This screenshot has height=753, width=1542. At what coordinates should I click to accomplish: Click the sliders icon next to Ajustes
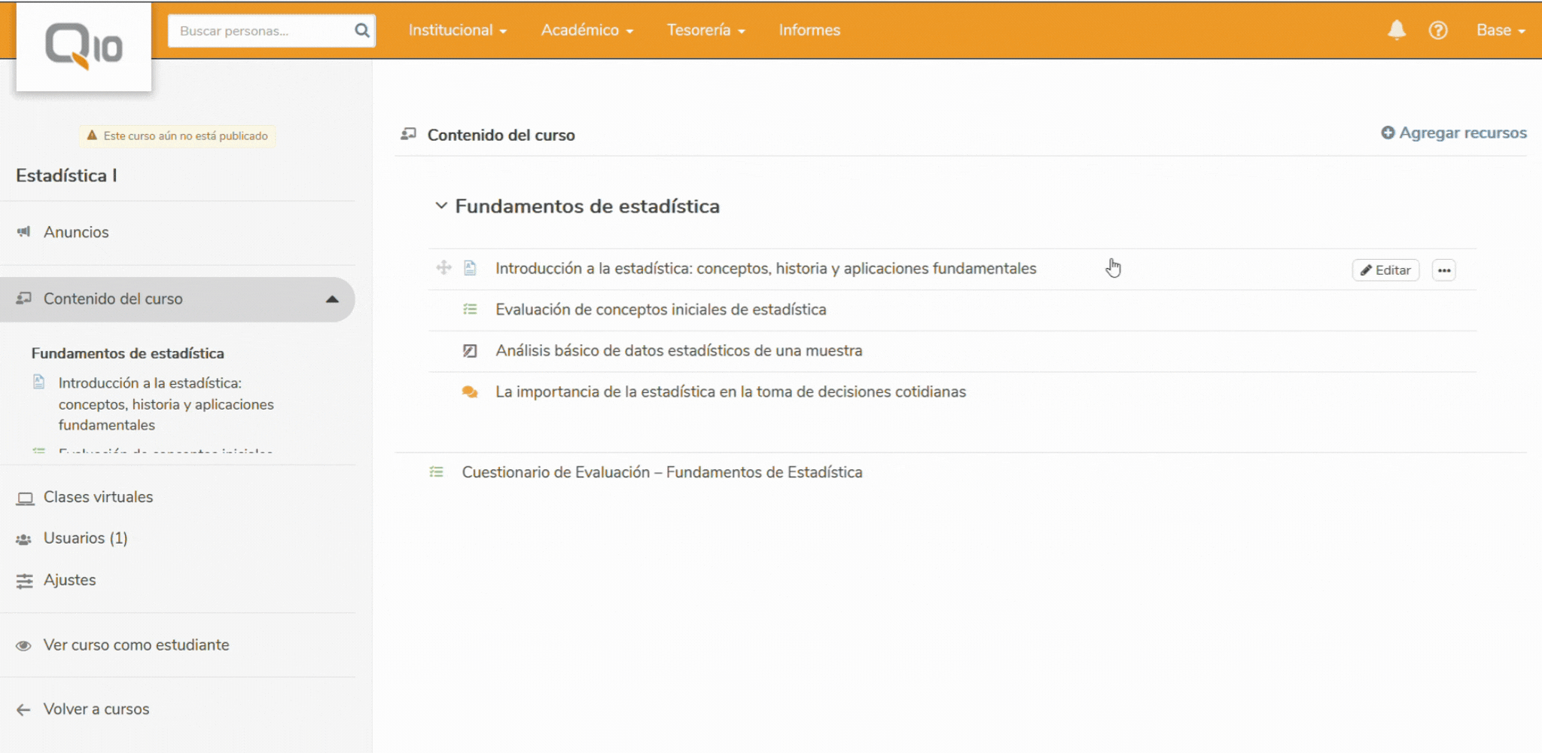coord(23,580)
